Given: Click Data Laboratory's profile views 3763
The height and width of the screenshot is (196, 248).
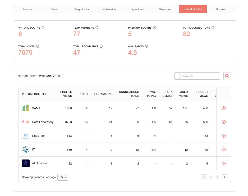Looking at the screenshot, I should click(x=68, y=122).
